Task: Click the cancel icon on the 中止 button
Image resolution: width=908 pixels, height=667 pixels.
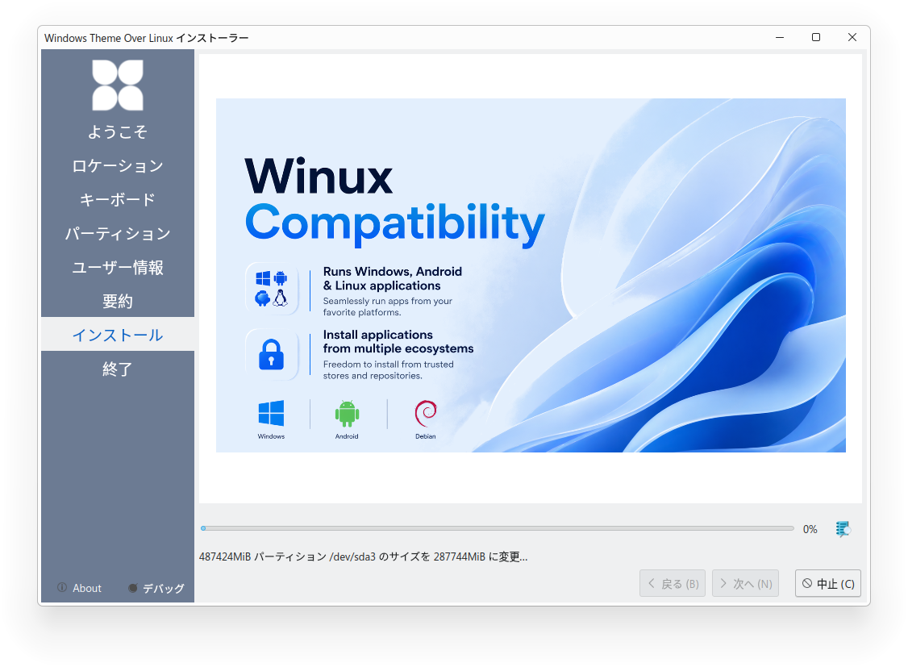Action: click(806, 584)
